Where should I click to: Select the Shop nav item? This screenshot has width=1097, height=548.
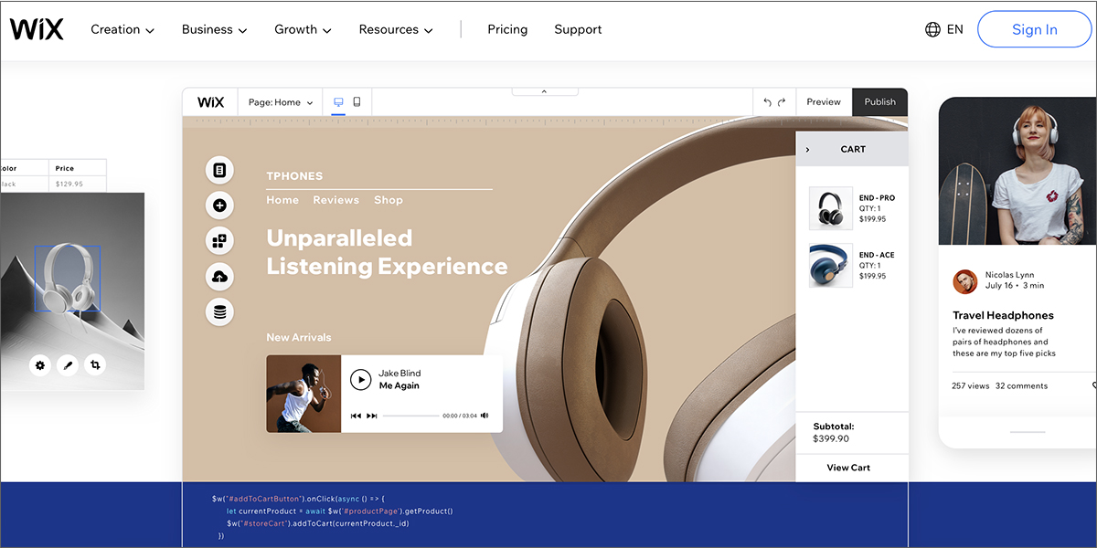pos(389,200)
